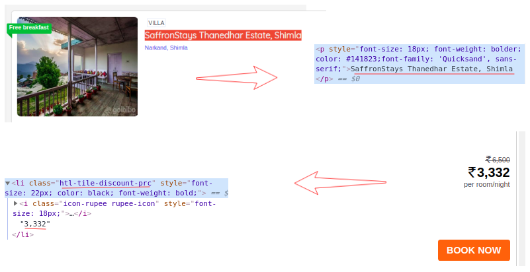This screenshot has height=272, width=530.
Task: Click the struck-through 6,500 original price
Action: tap(501, 159)
